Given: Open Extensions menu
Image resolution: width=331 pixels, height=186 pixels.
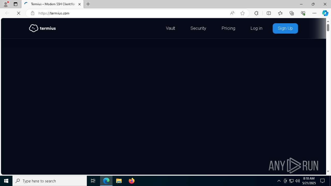Looking at the screenshot, I should point(256,13).
